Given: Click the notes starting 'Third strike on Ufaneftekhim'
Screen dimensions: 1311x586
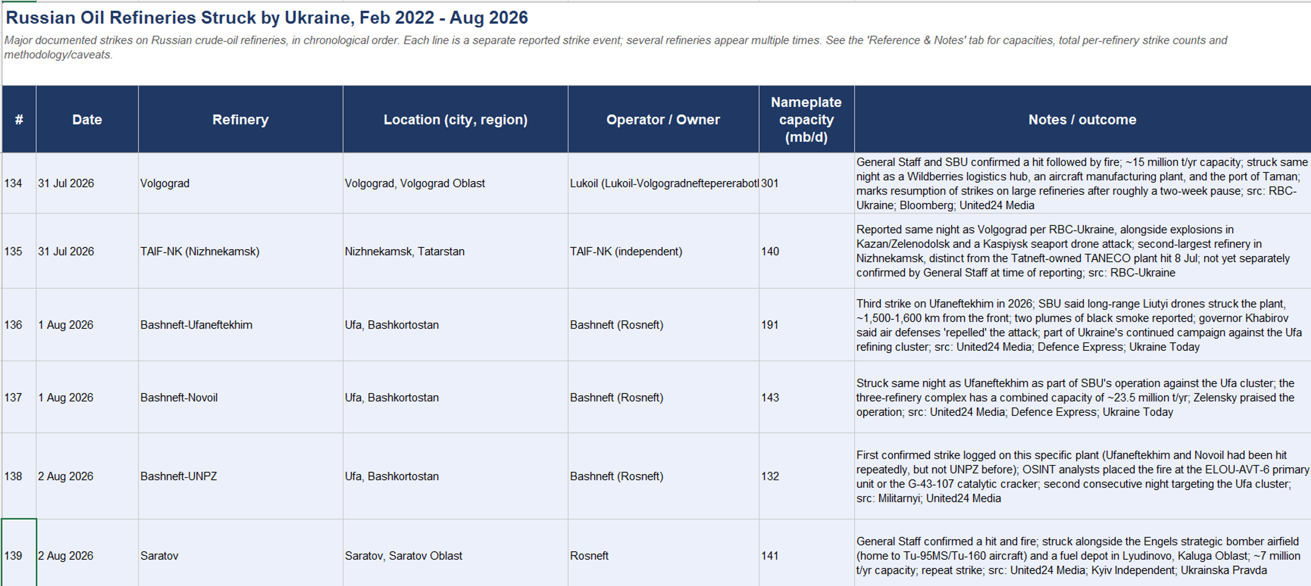Looking at the screenshot, I should (1083, 324).
